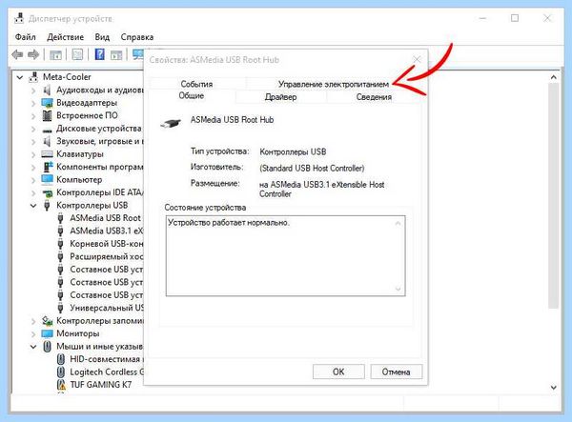Expand the Компьютер node
The height and width of the screenshot is (422, 572).
coord(33,180)
